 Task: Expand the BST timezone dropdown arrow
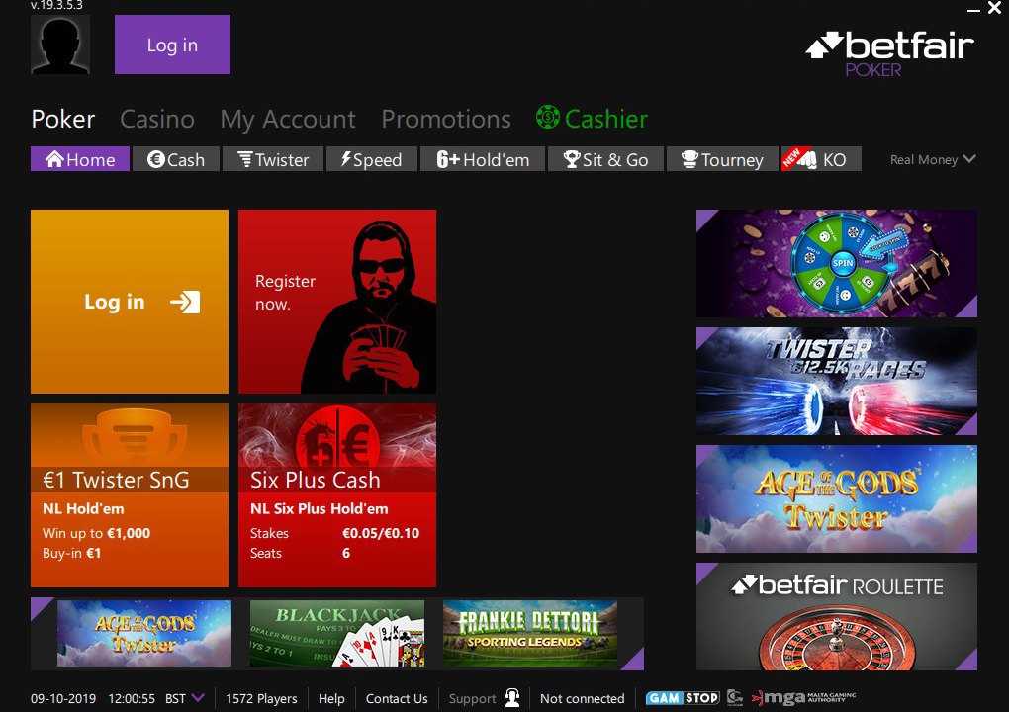198,698
